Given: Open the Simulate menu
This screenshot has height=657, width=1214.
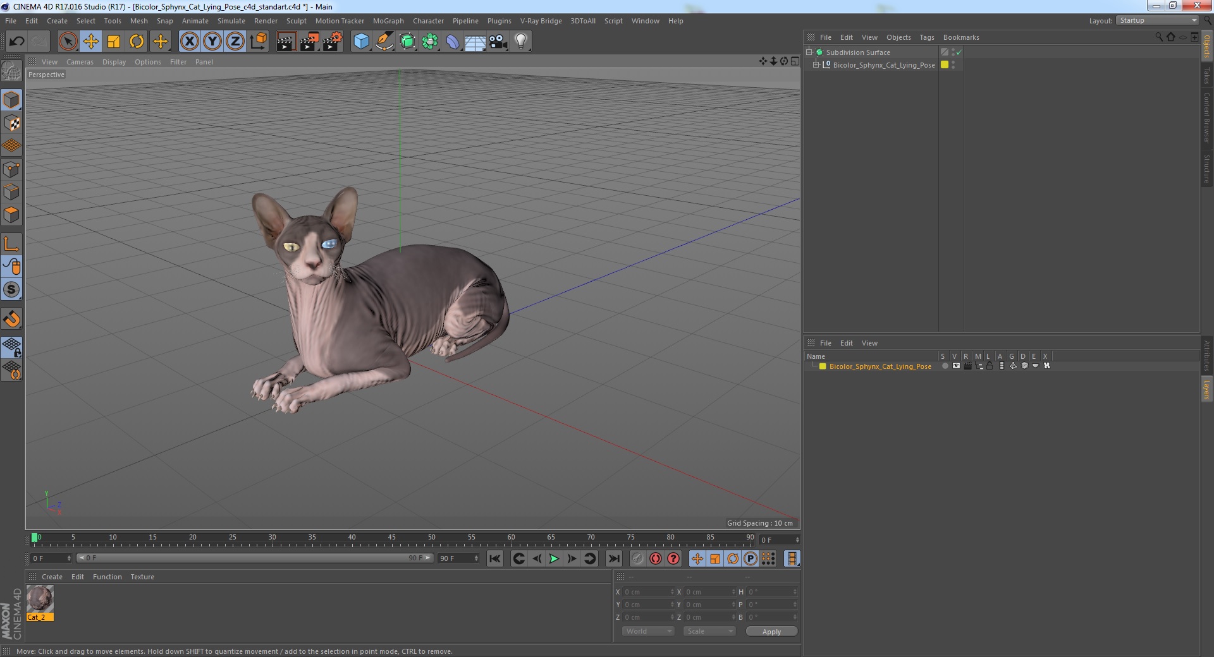Looking at the screenshot, I should coord(231,21).
